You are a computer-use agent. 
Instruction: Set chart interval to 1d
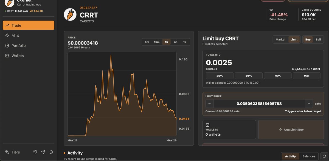(x=185, y=42)
